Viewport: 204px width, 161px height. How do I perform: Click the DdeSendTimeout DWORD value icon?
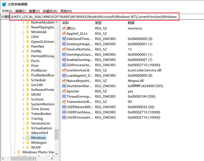pos(64,39)
